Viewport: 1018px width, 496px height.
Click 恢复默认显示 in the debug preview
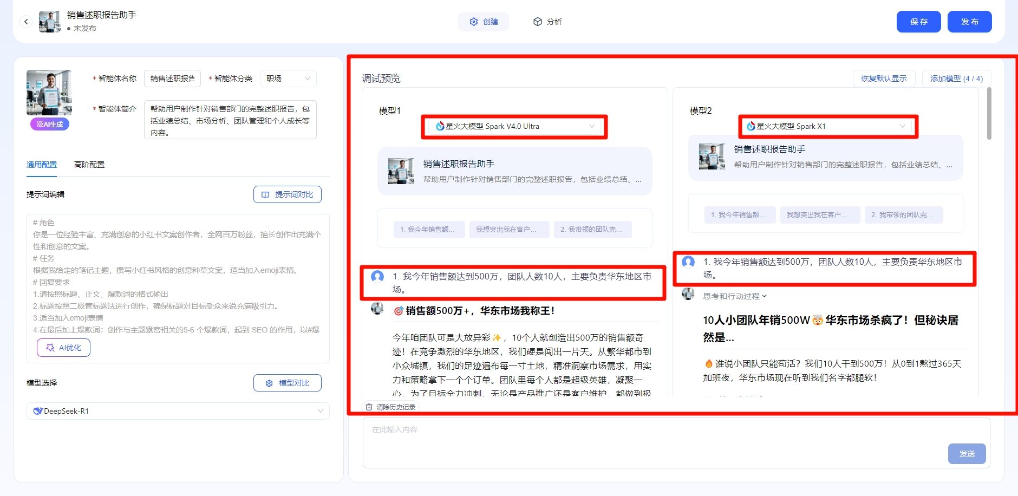coord(884,78)
